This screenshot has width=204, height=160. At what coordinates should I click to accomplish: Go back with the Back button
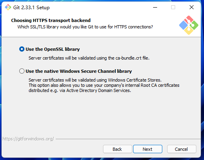point(117,149)
